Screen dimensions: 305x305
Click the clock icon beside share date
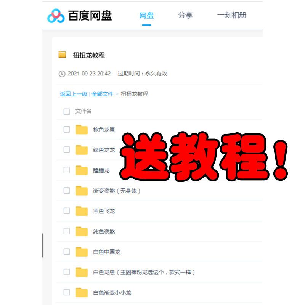tap(62, 74)
